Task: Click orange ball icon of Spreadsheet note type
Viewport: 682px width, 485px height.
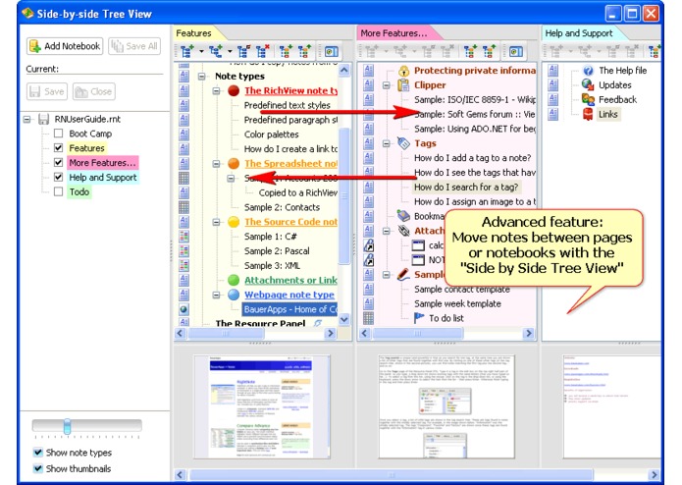Action: [234, 164]
